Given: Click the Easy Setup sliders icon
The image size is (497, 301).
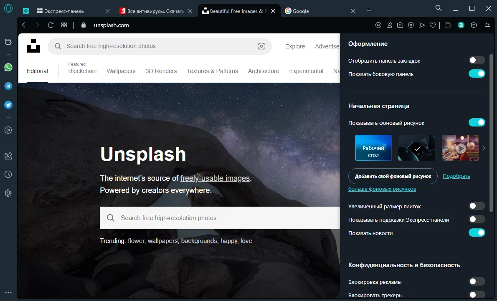Looking at the screenshot, I should (487, 25).
